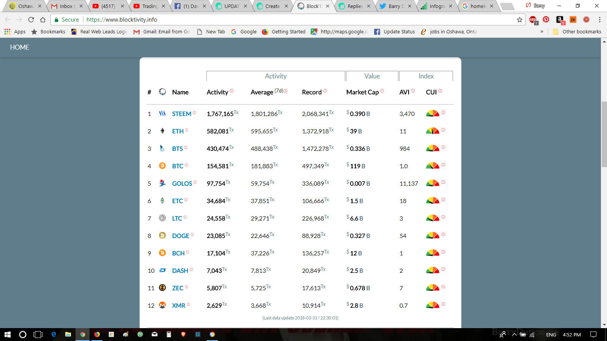This screenshot has width=607, height=341.
Task: Open Cortana search circle on the taskbar
Action: [x=23, y=335]
